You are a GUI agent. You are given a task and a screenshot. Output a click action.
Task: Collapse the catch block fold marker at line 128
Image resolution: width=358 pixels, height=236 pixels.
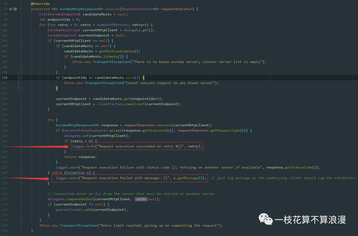point(21,173)
